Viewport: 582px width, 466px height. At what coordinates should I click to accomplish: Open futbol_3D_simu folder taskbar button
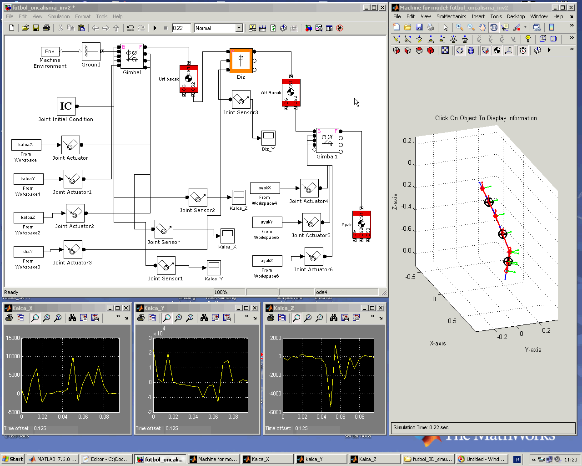point(428,459)
